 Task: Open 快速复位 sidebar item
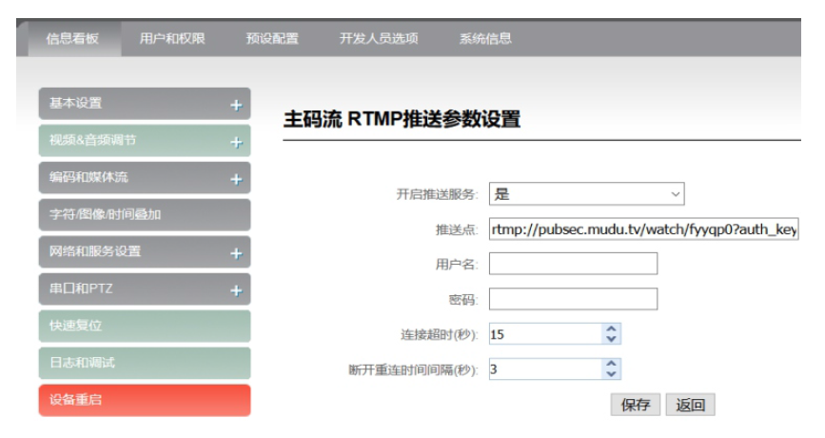144,327
